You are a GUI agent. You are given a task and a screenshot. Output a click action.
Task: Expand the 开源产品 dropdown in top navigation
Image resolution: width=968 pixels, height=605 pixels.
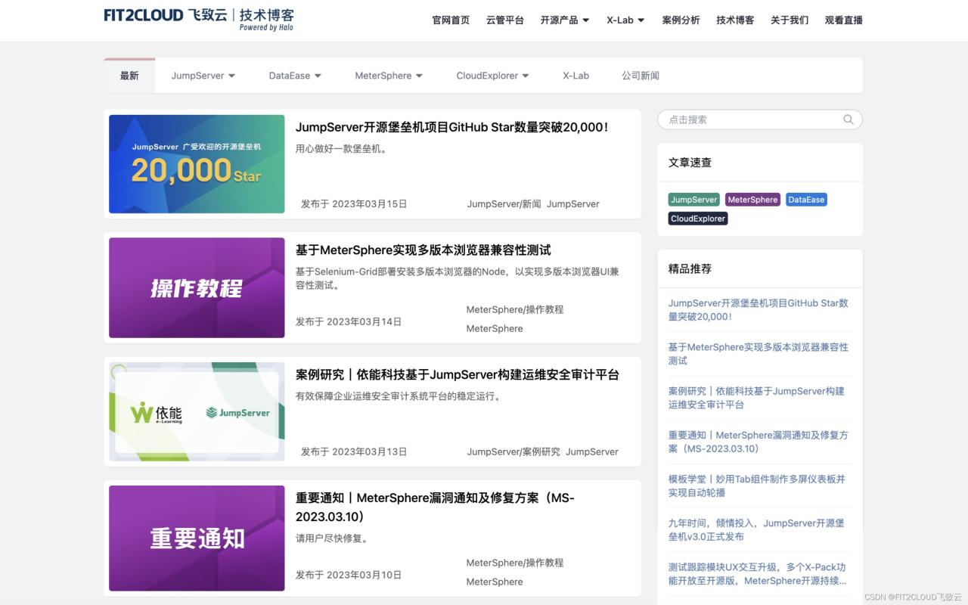pyautogui.click(x=564, y=20)
